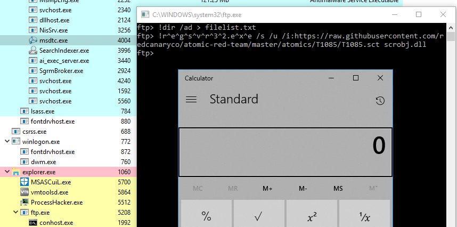Select the winlogon.exe process icon
457x227 pixels.
pos(16,142)
